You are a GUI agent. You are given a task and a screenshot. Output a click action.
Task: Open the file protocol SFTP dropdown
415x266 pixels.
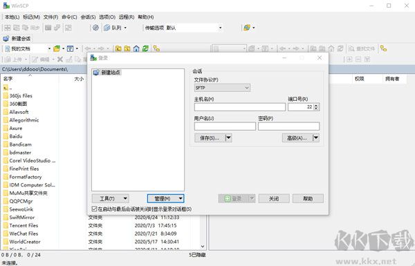coord(222,88)
